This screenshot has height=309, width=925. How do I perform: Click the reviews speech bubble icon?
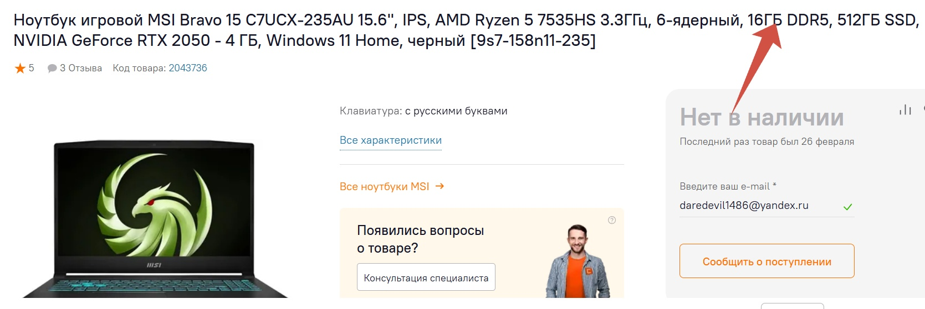(x=52, y=68)
